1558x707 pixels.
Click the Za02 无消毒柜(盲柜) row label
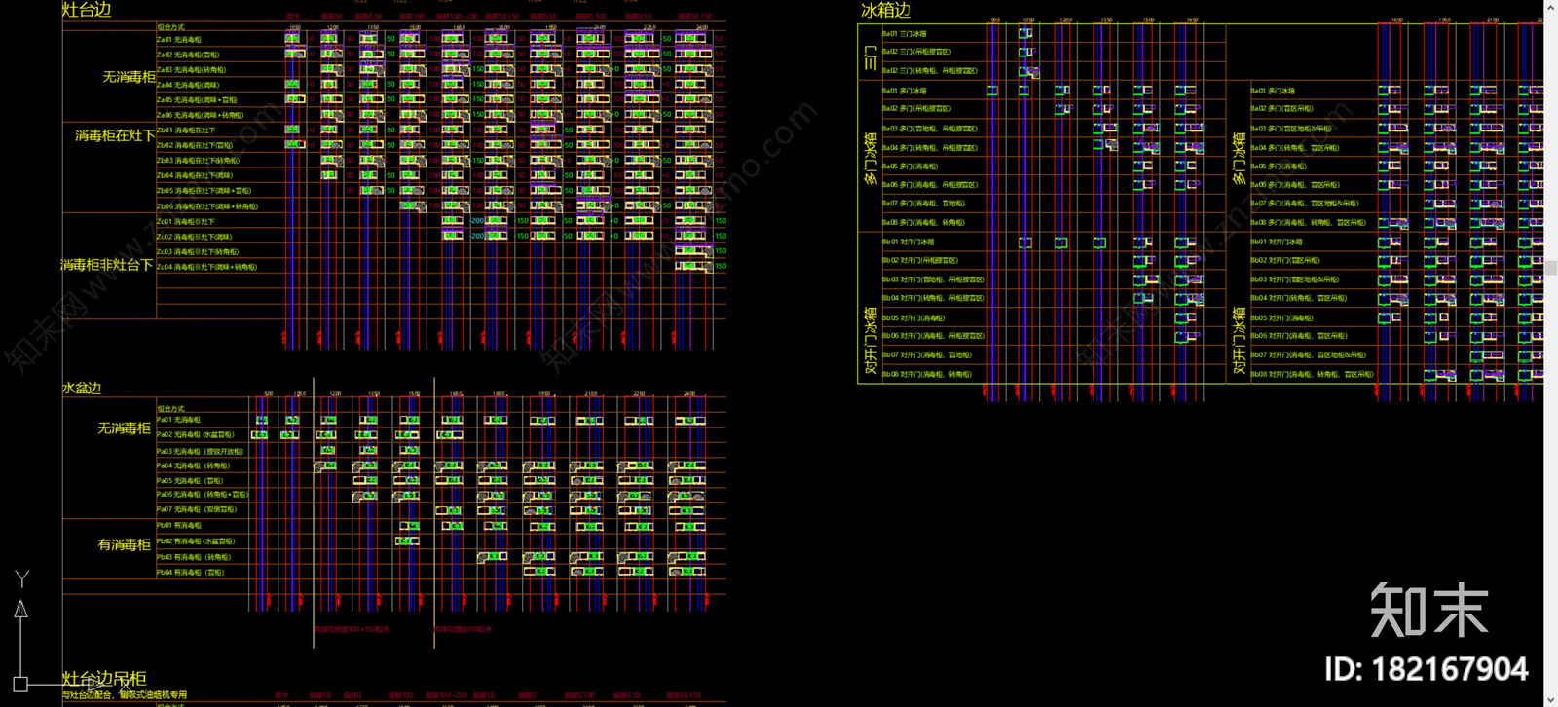188,55
